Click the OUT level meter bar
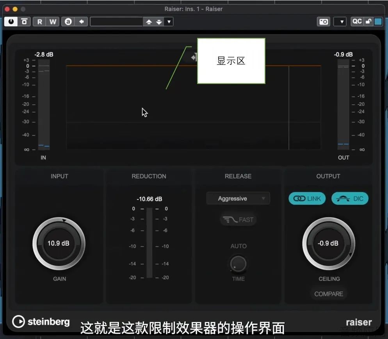 click(x=343, y=105)
